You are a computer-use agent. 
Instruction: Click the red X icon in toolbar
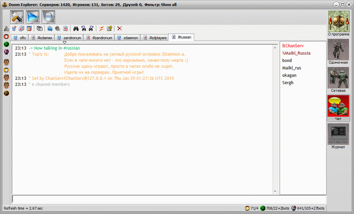119,29
